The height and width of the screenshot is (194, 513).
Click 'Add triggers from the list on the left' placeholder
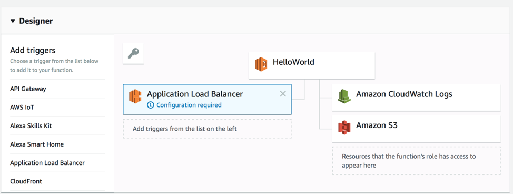[207, 129]
